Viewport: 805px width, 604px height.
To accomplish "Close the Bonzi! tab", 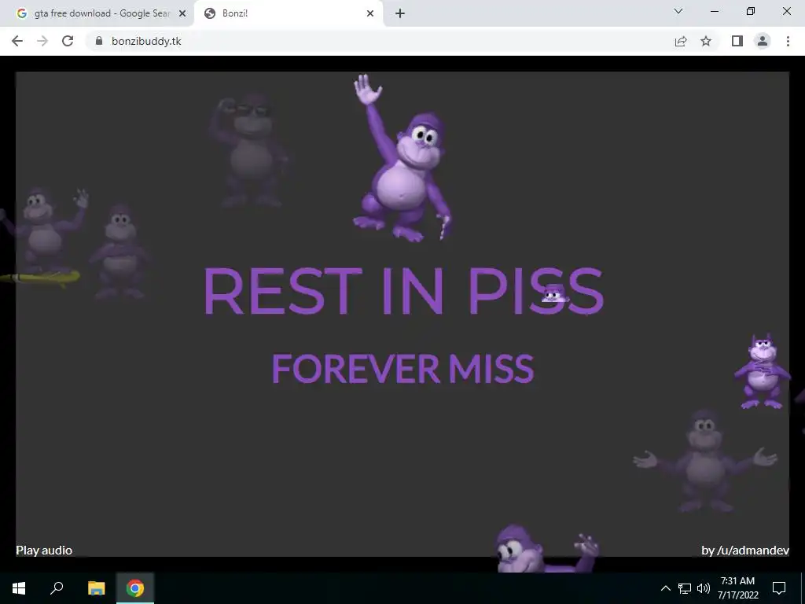I will [370, 14].
